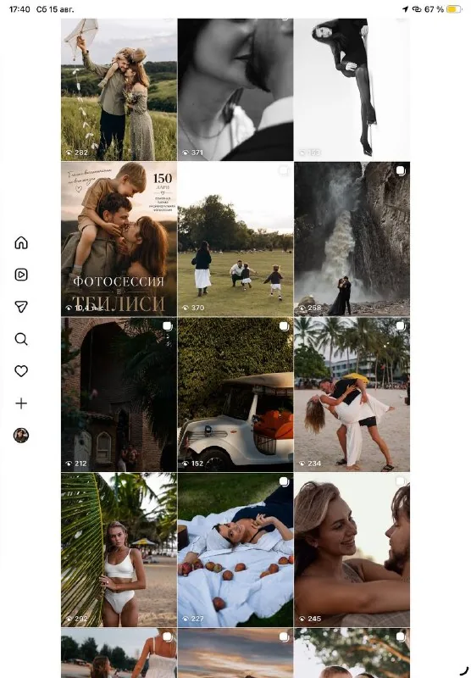This screenshot has width=471, height=678.
Task: Open the Reels video icon
Action: (21, 275)
